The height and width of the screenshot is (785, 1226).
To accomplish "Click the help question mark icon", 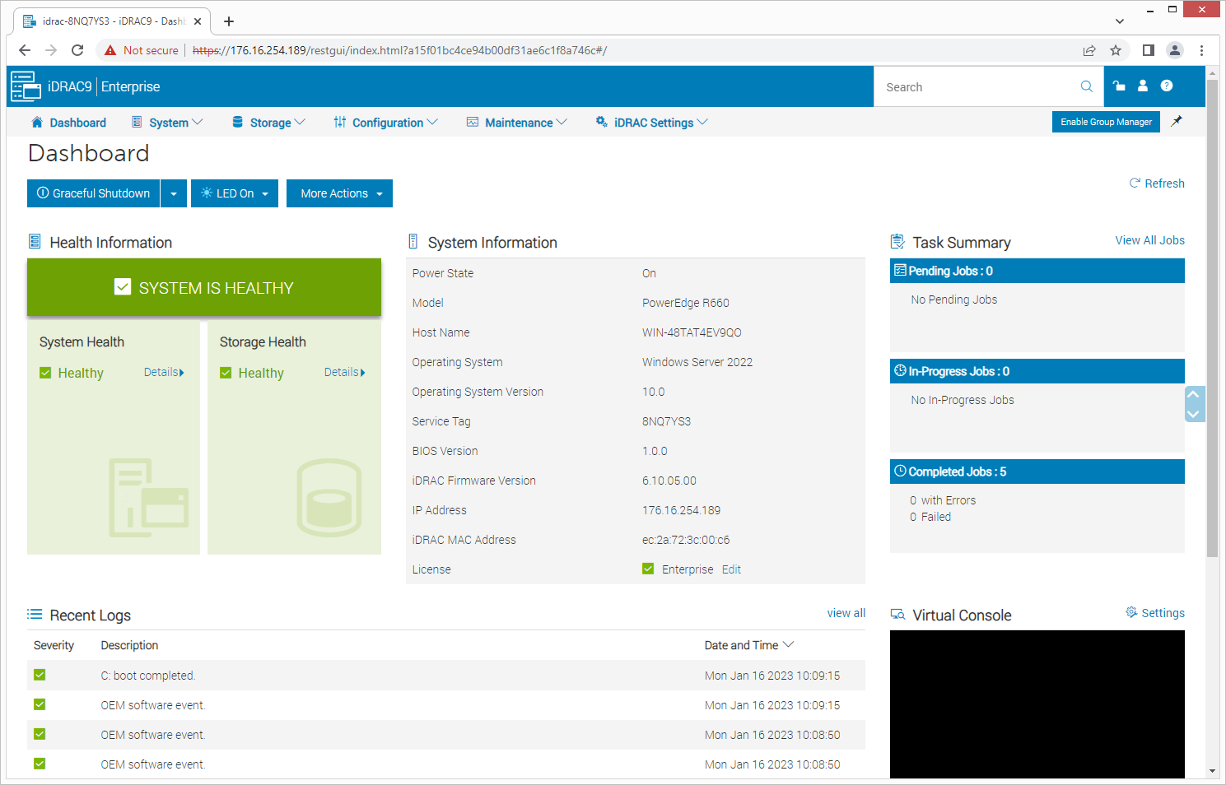I will coord(1166,86).
